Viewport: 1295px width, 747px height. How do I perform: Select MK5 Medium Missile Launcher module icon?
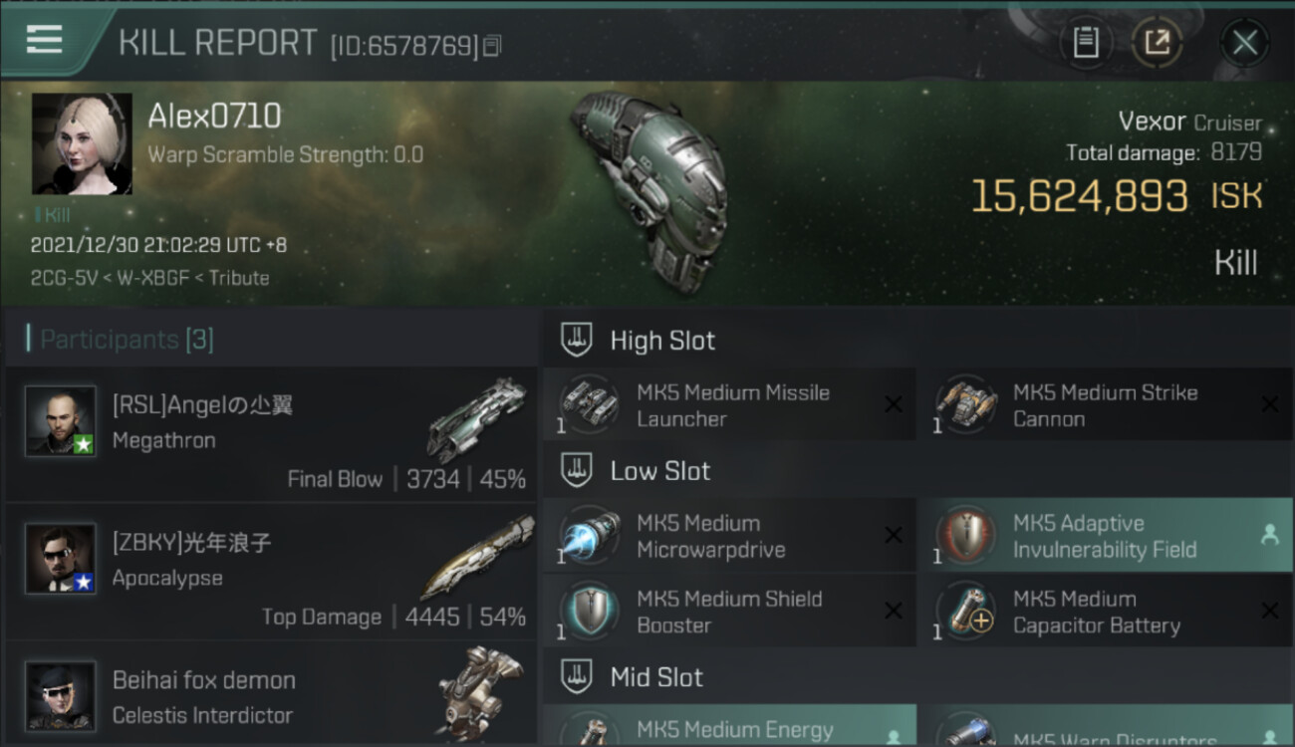point(589,405)
